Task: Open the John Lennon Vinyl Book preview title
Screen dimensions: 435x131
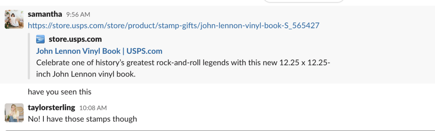Action: tap(99, 51)
